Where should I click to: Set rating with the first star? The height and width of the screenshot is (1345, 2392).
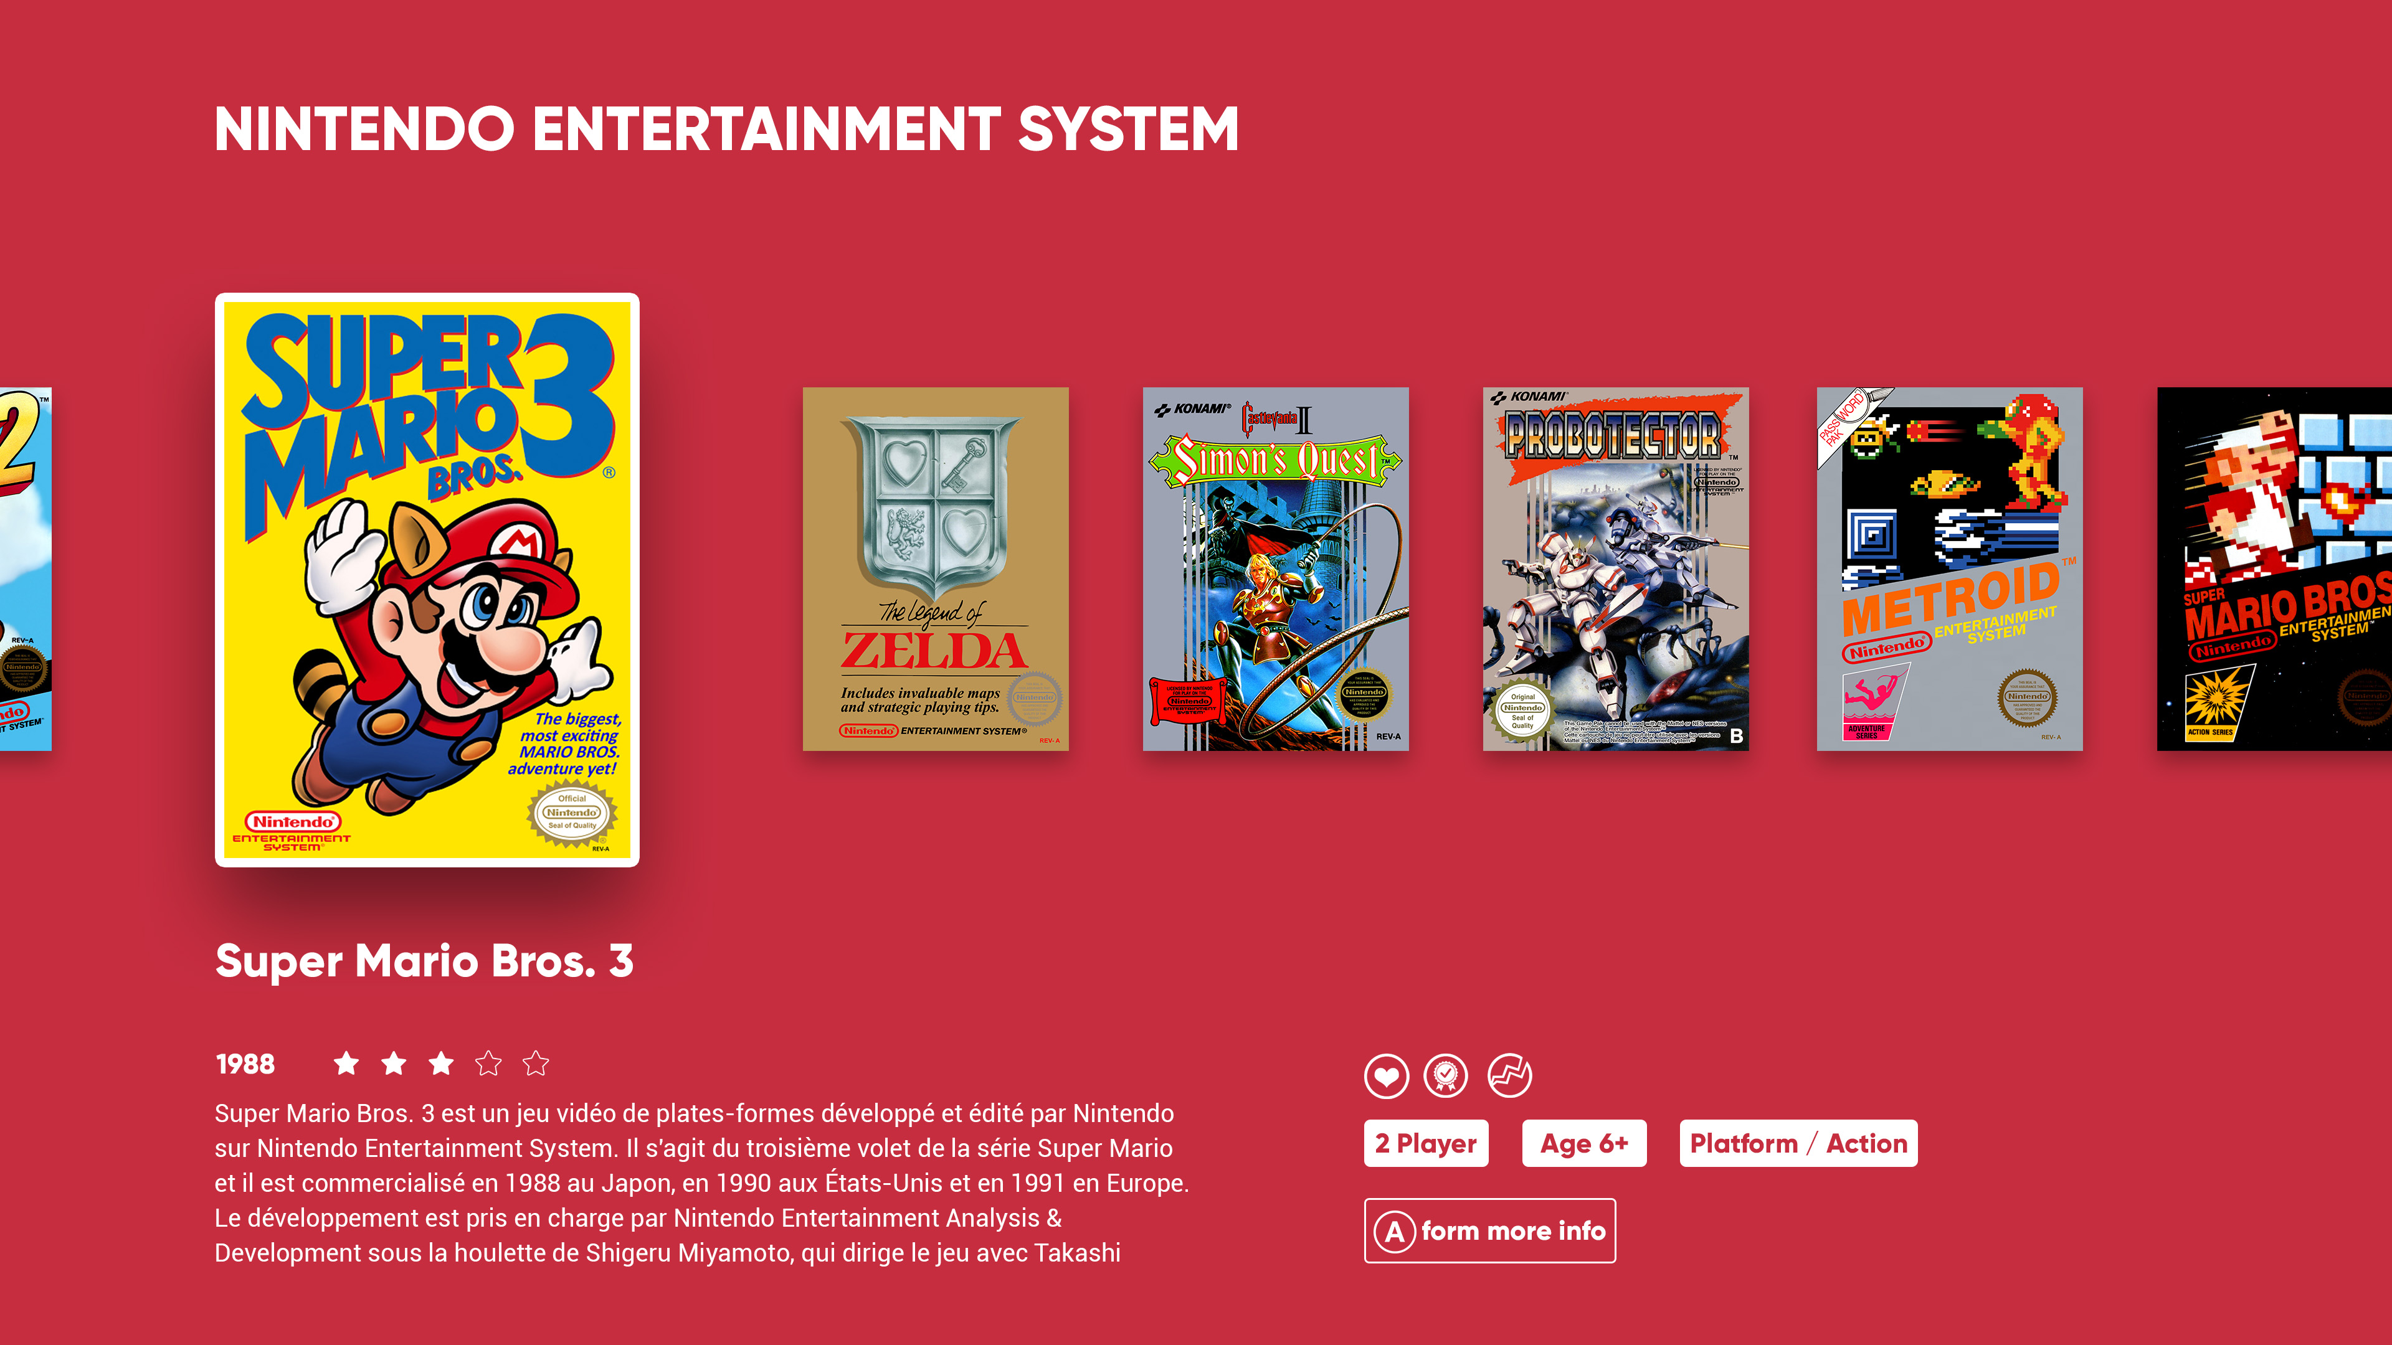click(346, 1064)
